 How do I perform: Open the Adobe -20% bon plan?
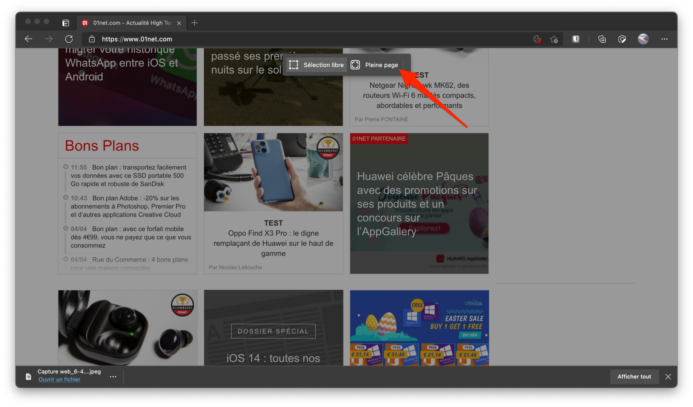(x=128, y=206)
